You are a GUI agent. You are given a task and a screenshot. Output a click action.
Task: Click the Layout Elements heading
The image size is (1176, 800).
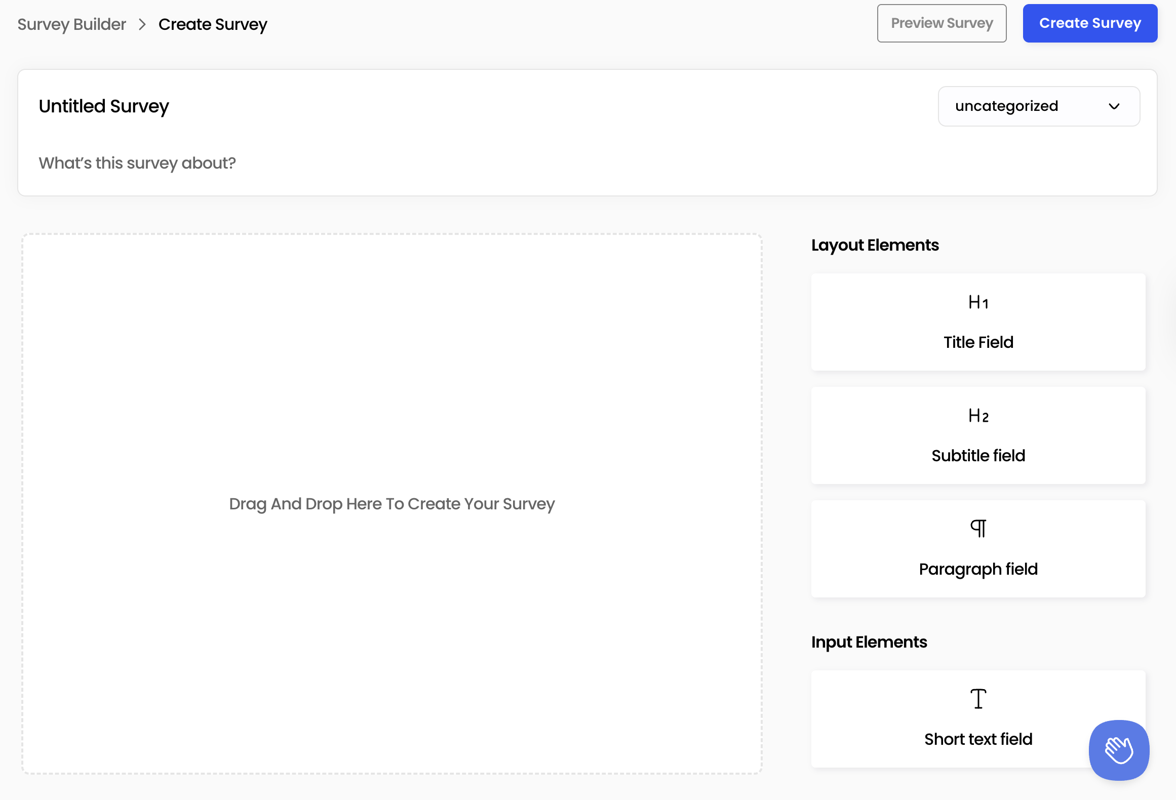click(x=875, y=245)
